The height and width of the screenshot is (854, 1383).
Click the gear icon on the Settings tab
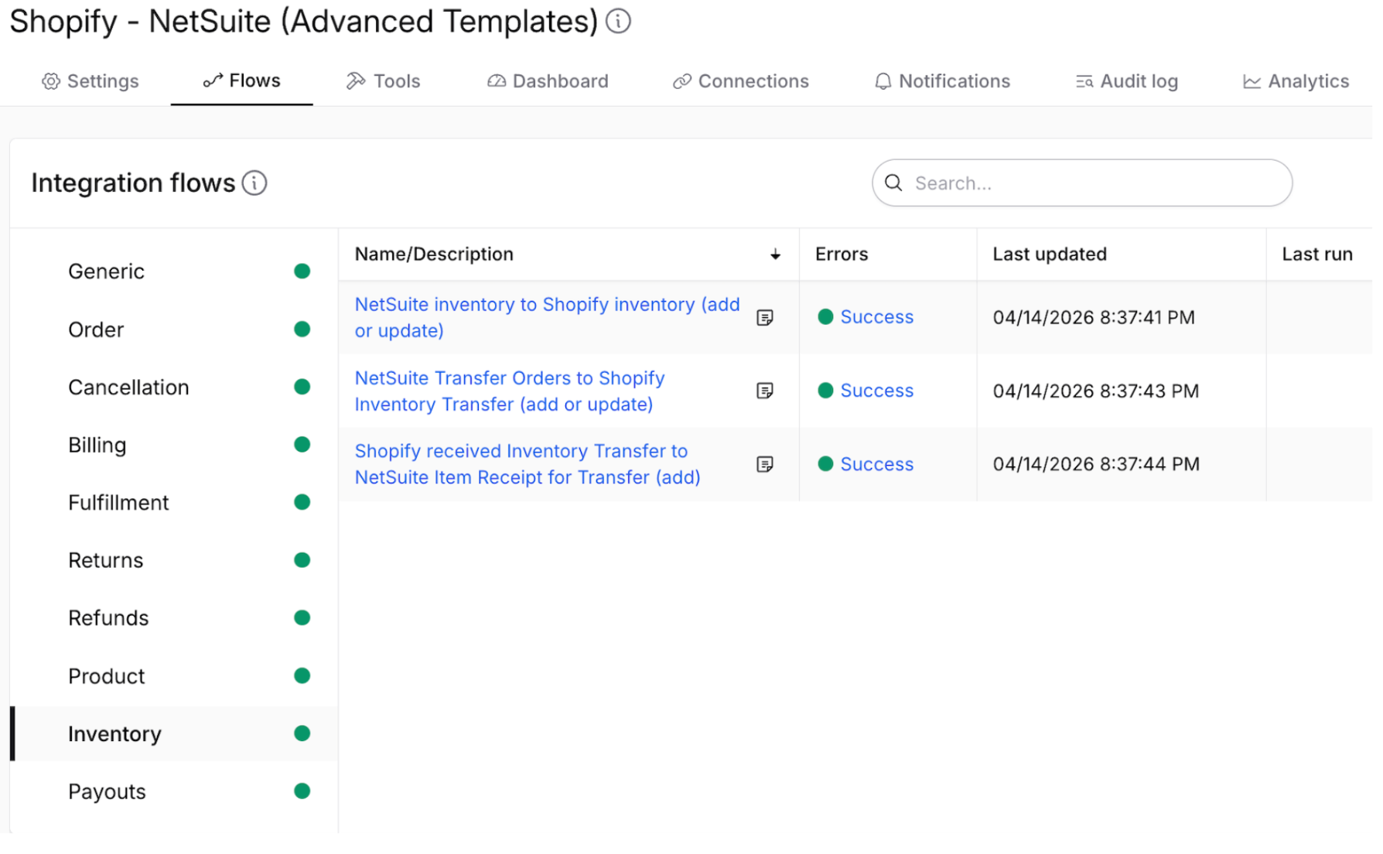(x=51, y=81)
